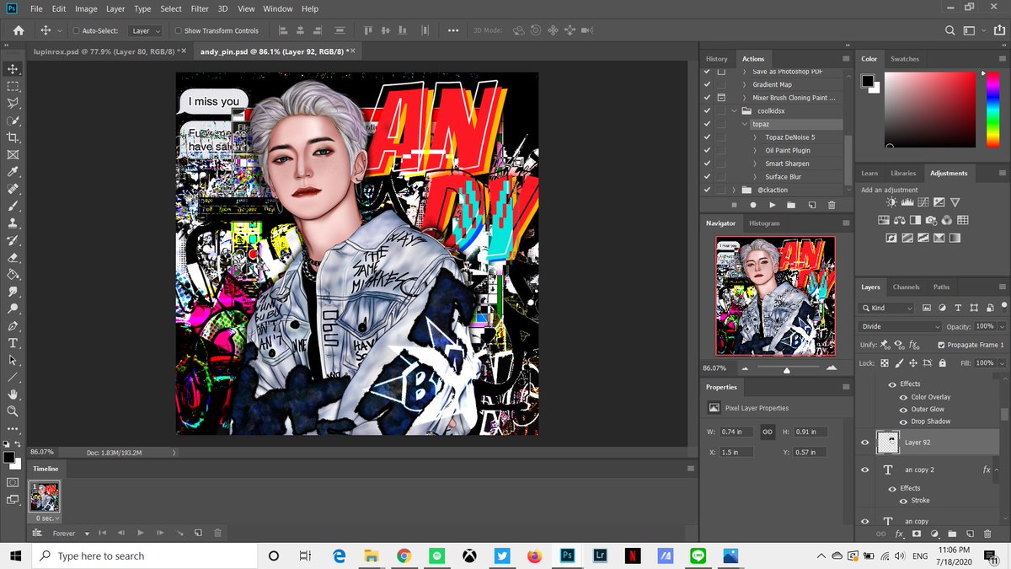Add layer mask from Layers panel bottom

tap(917, 534)
